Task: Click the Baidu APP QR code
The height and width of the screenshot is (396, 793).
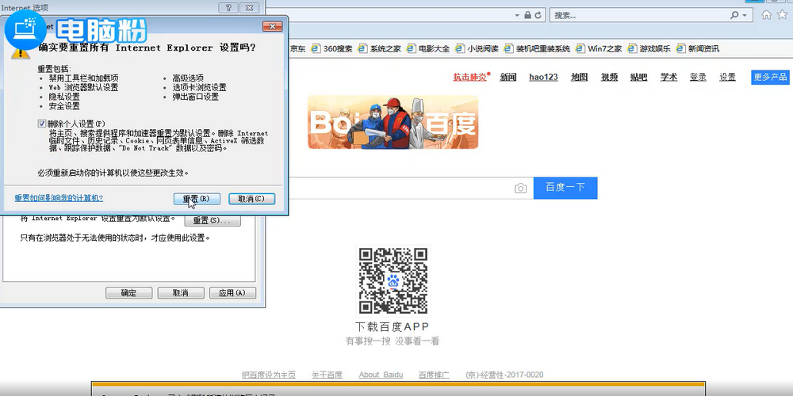Action: pos(393,281)
